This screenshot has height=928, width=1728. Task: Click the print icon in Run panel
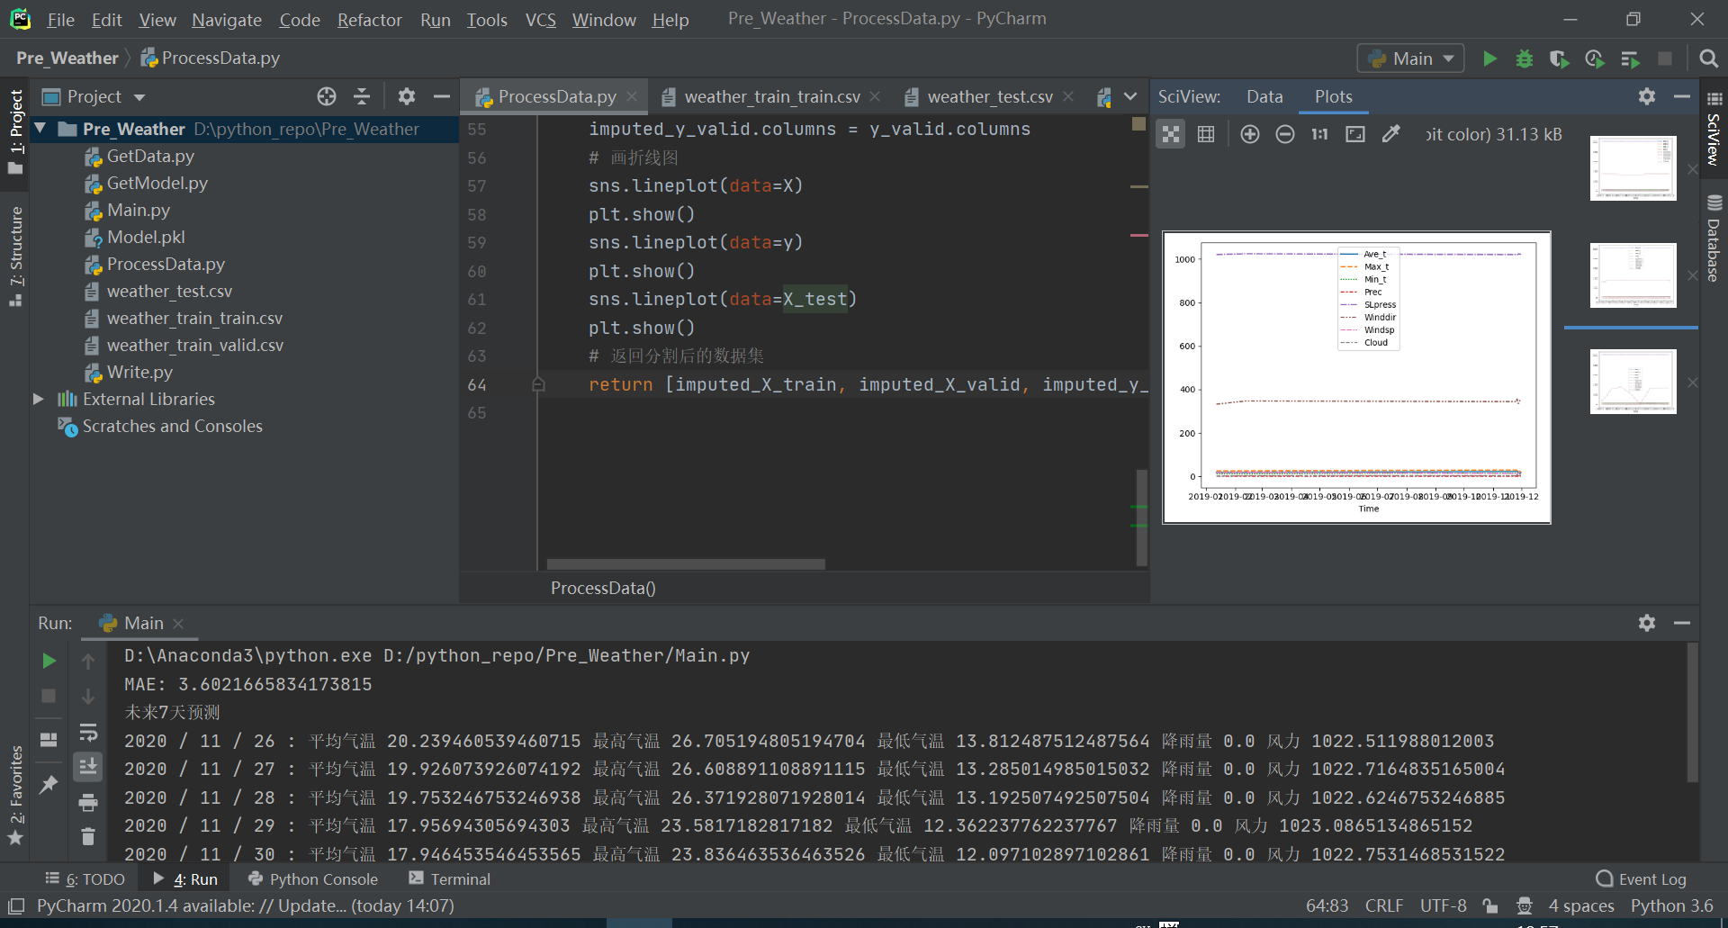(x=88, y=802)
